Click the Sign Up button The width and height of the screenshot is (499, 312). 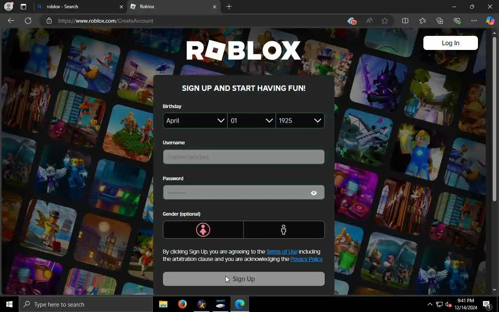point(244,279)
